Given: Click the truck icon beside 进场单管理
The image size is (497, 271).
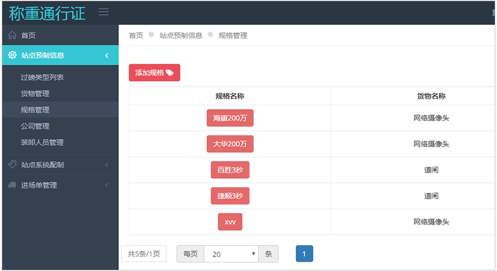Looking at the screenshot, I should (12, 185).
